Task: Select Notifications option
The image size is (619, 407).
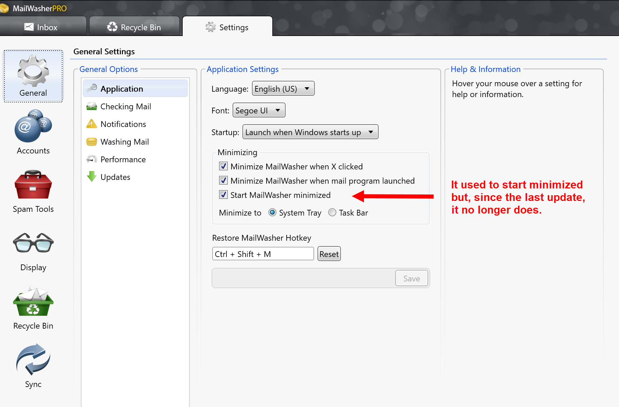Action: [x=135, y=124]
